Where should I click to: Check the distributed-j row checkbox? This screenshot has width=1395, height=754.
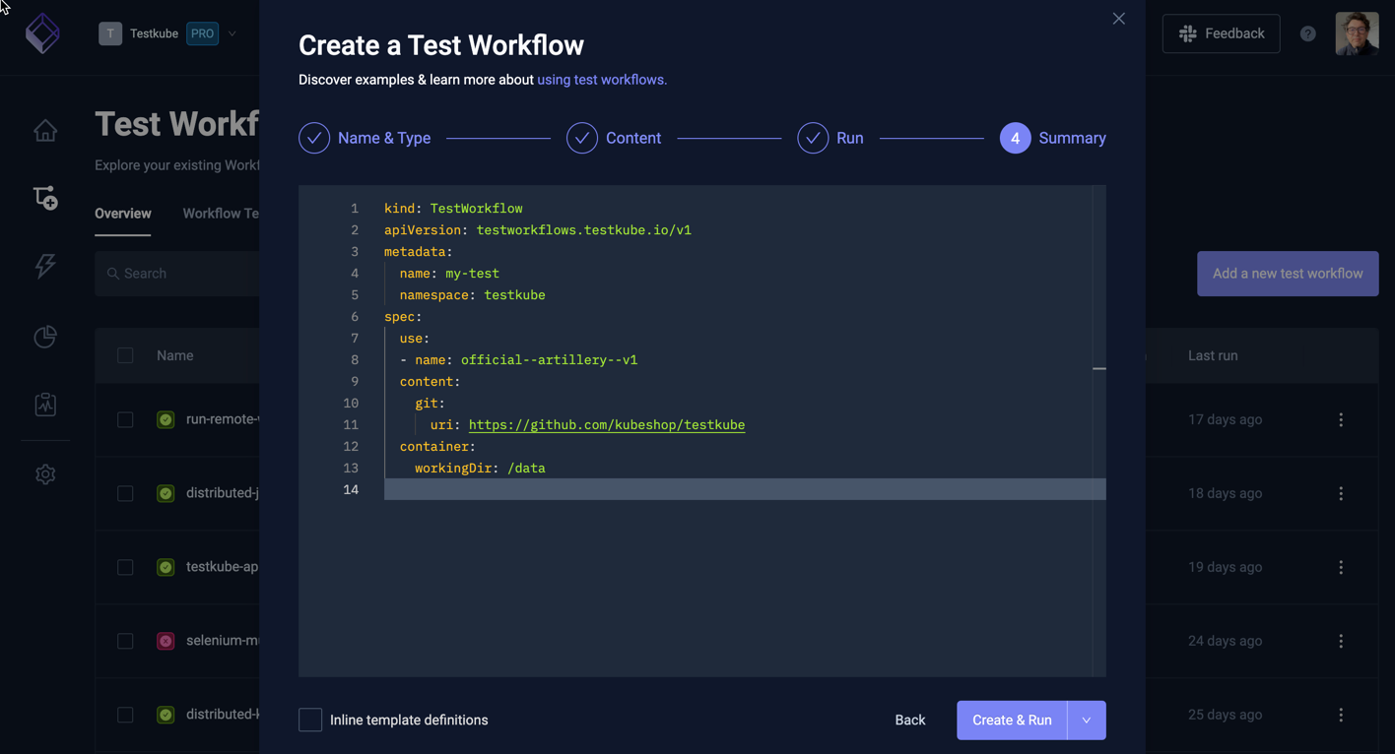pos(125,493)
